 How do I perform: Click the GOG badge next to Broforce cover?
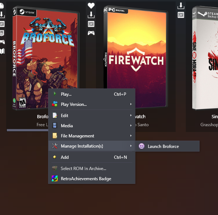pyautogui.click(x=91, y=24)
